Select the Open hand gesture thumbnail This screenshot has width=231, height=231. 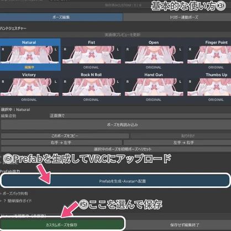pyautogui.click(x=154, y=55)
